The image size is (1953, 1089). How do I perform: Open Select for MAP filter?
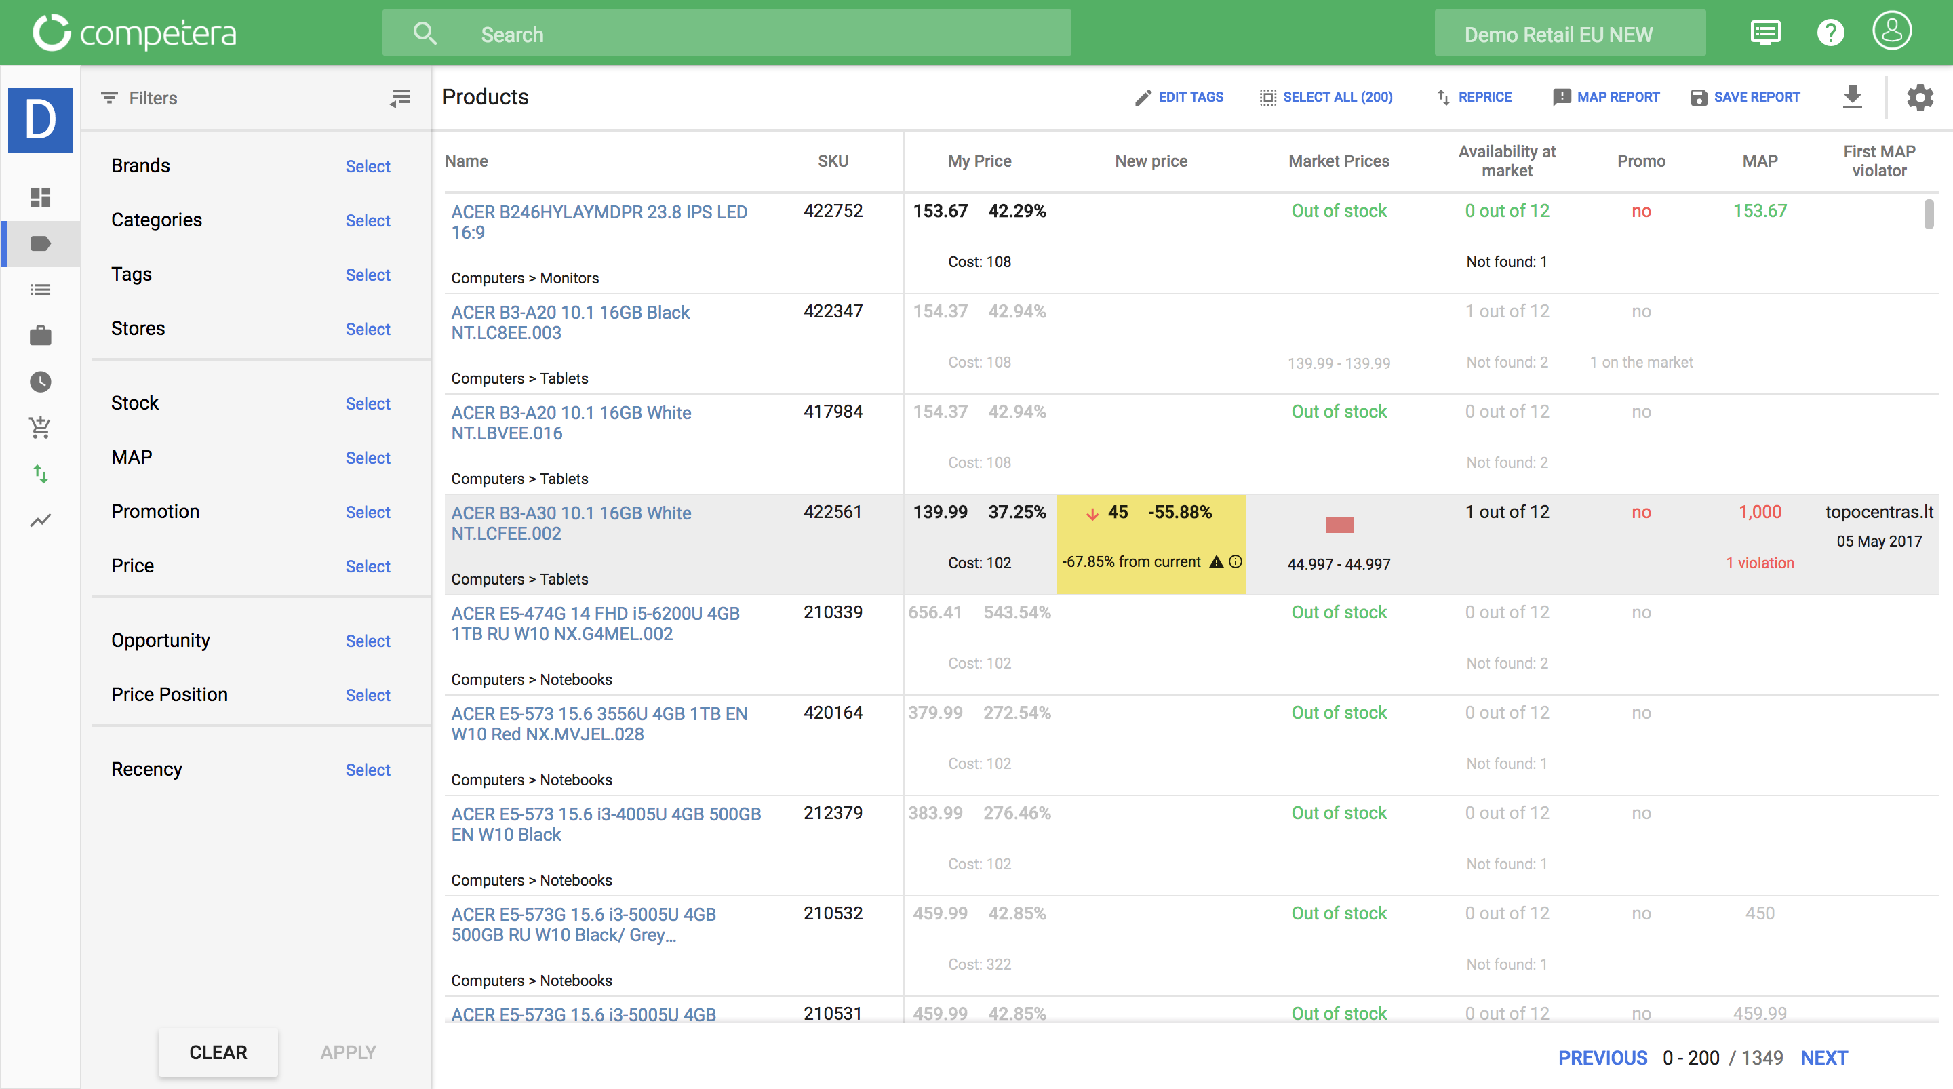tap(368, 458)
